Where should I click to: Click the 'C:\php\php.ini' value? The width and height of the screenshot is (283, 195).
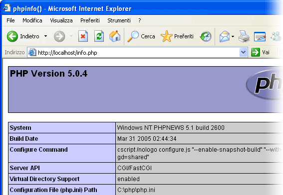tap(136, 190)
